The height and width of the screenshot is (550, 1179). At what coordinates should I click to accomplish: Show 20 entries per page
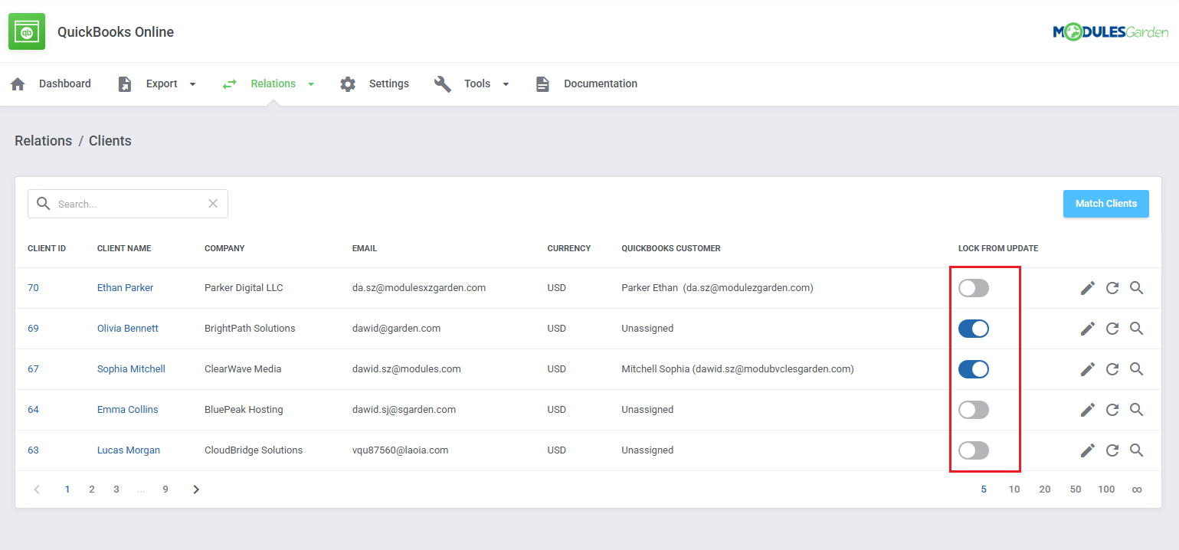pos(1045,489)
